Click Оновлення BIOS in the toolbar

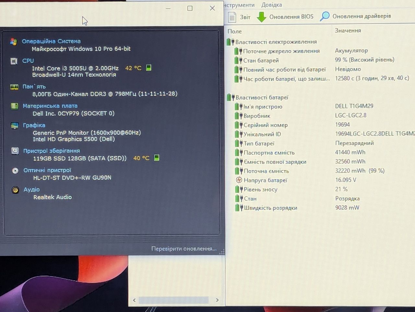coord(285,17)
